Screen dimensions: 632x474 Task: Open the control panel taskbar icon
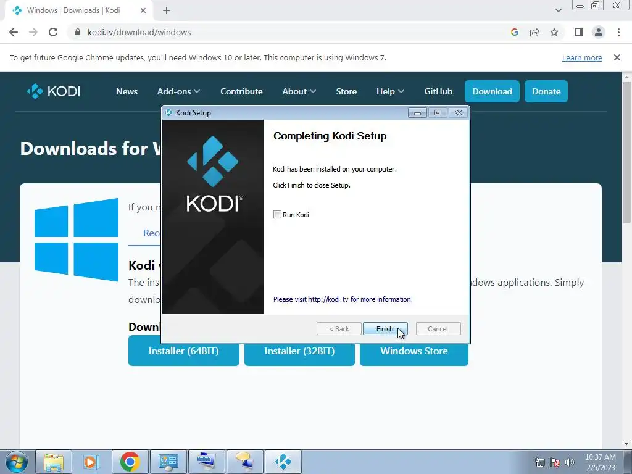pyautogui.click(x=168, y=462)
